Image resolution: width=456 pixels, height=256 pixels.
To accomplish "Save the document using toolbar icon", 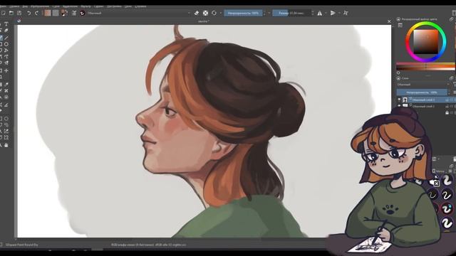I will tap(19, 13).
